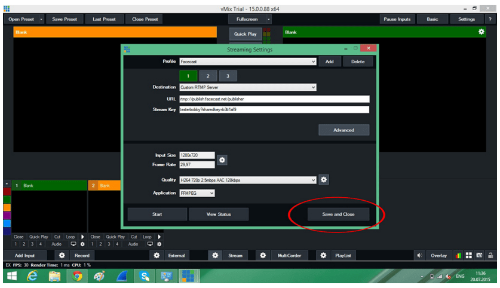Toggle overlay 2 on input 1

point(24,244)
